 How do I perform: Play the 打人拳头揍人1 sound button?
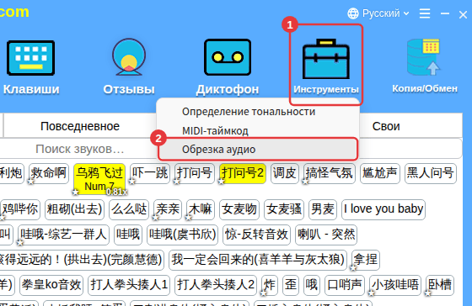[x=129, y=285]
